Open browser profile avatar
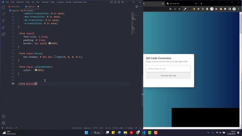This screenshot has height=136, width=242. pos(234,9)
